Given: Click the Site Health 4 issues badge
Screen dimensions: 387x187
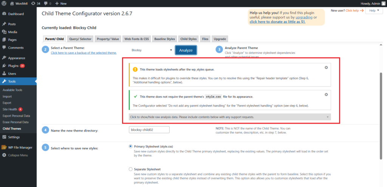Looking at the screenshot, I should coord(20,109).
